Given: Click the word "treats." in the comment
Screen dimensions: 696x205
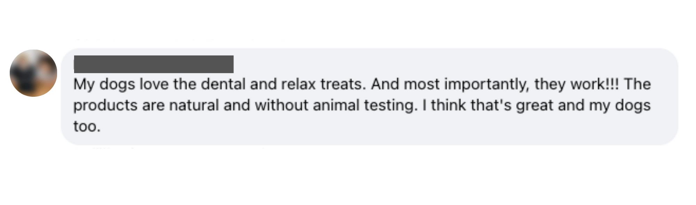Looking at the screenshot, I should click(x=343, y=84).
